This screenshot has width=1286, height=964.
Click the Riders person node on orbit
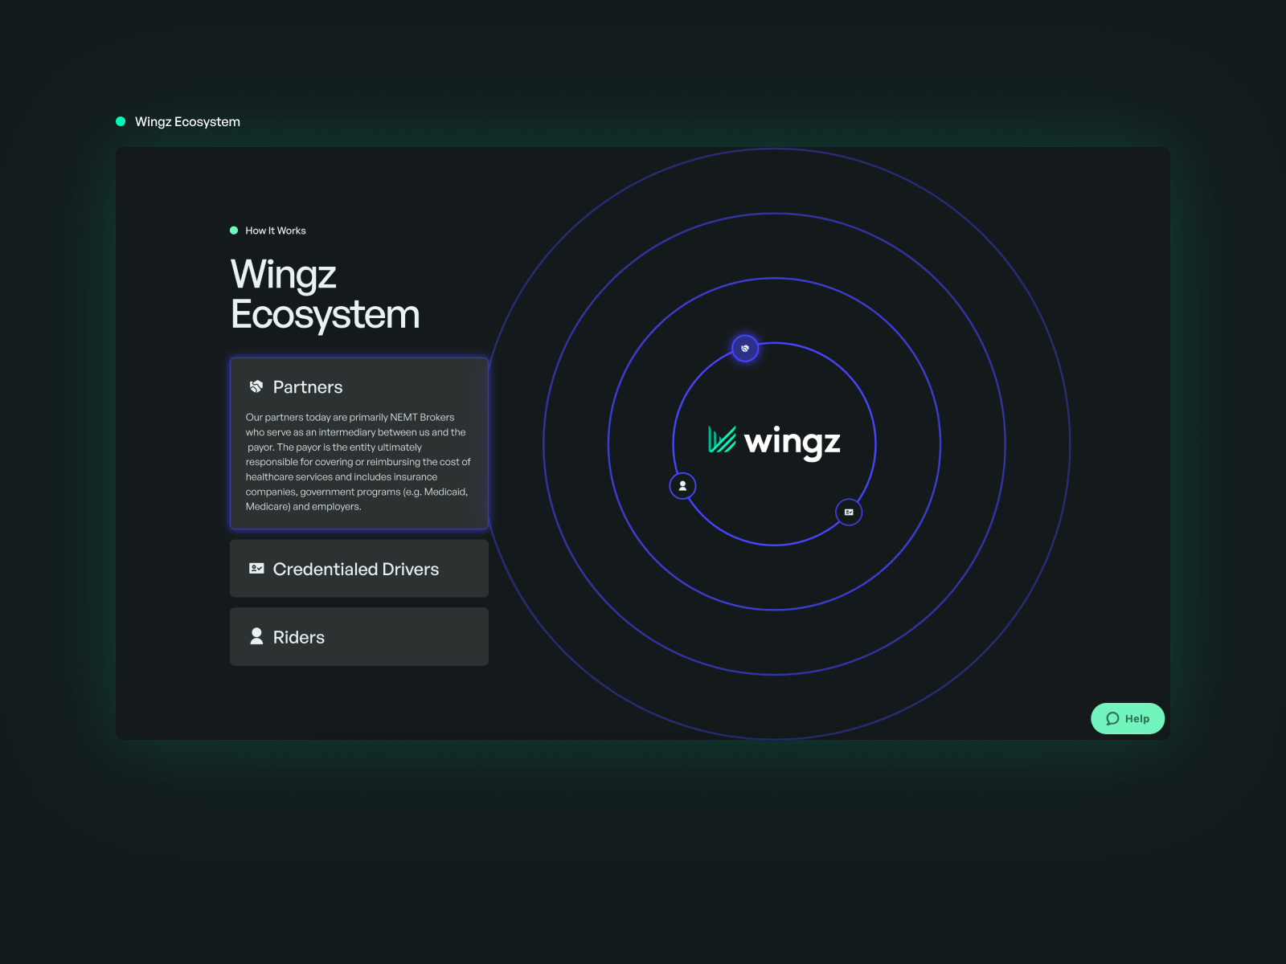pos(682,486)
